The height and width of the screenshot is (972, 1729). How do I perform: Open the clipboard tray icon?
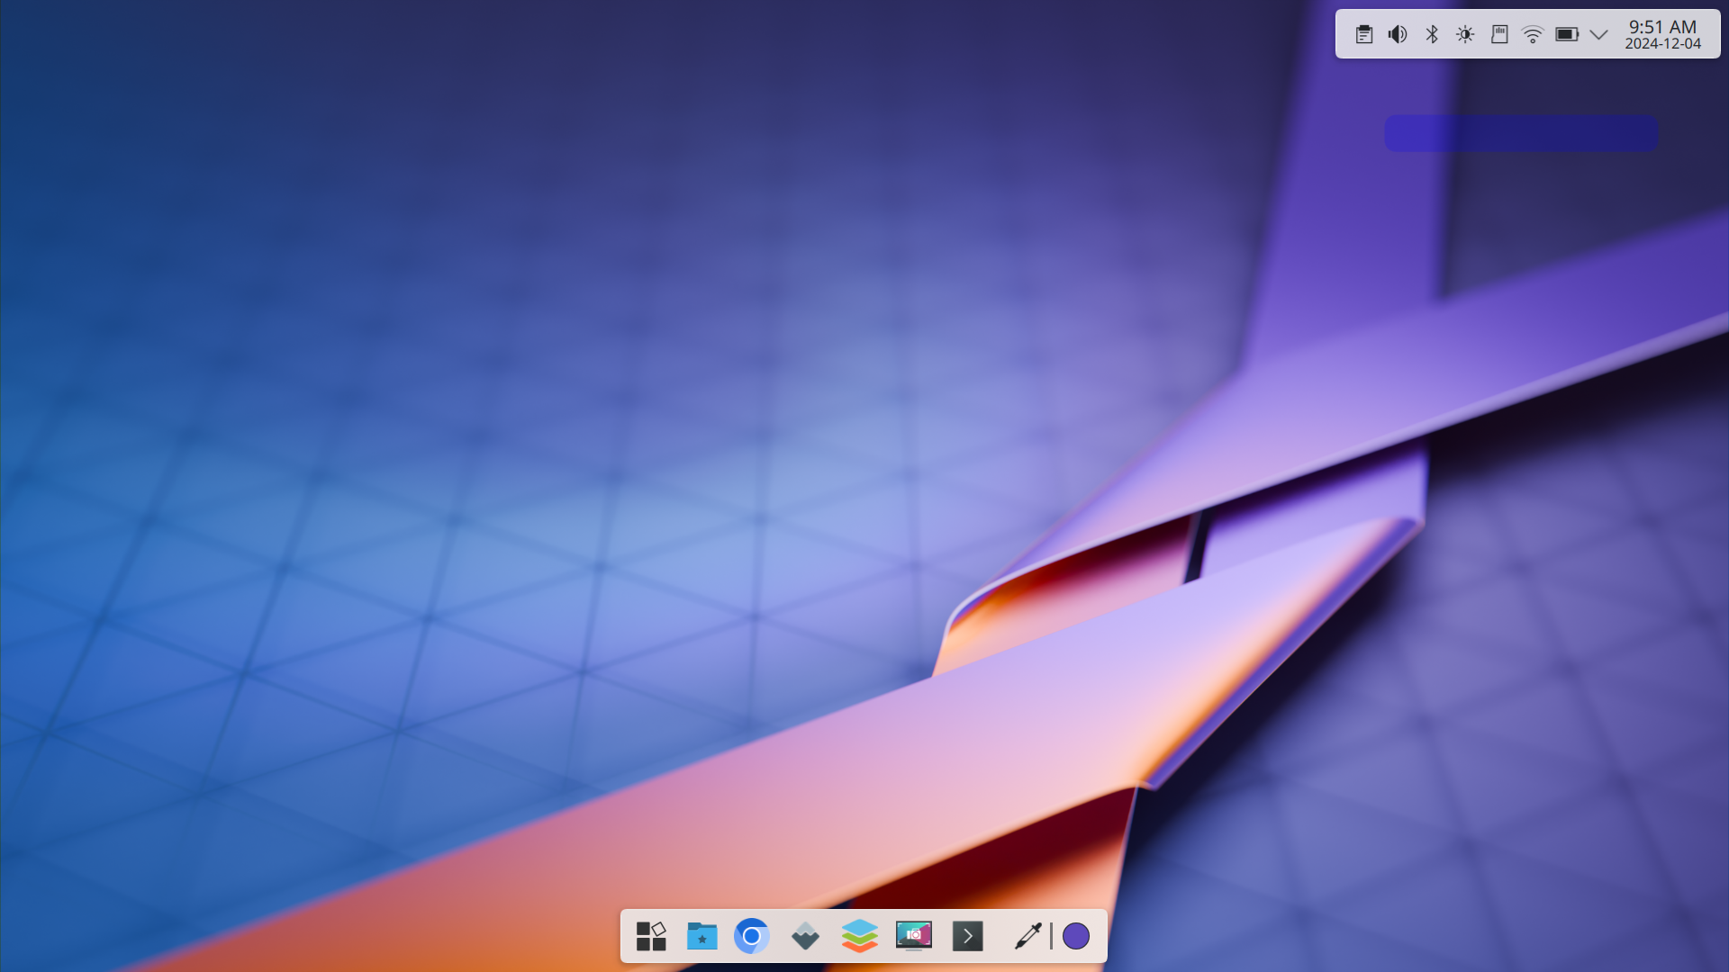[x=1364, y=34]
